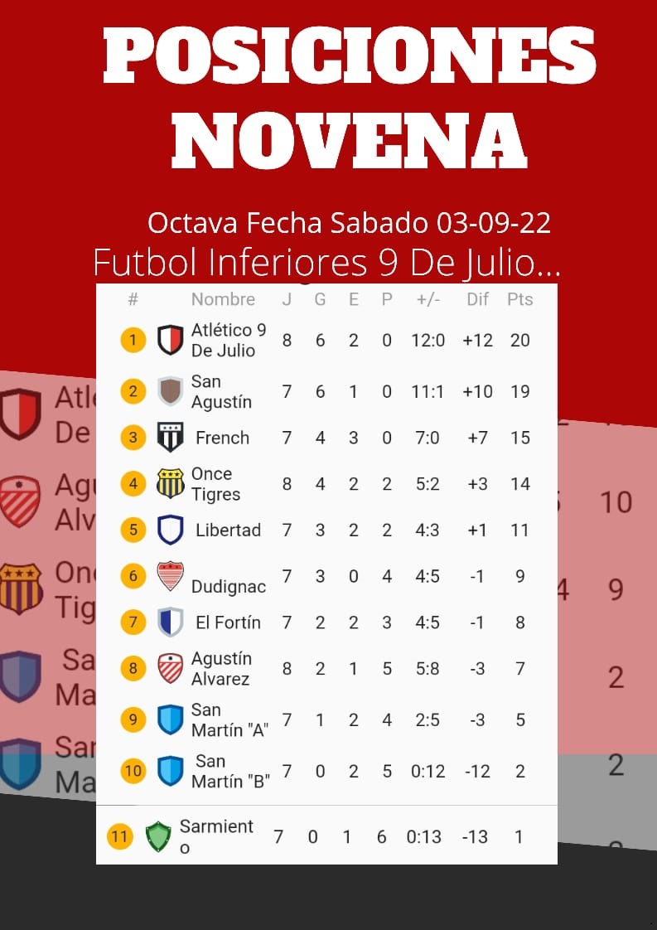Image resolution: width=657 pixels, height=930 pixels.
Task: Click the Atlético 9 De Julio shield icon
Action: [x=170, y=340]
